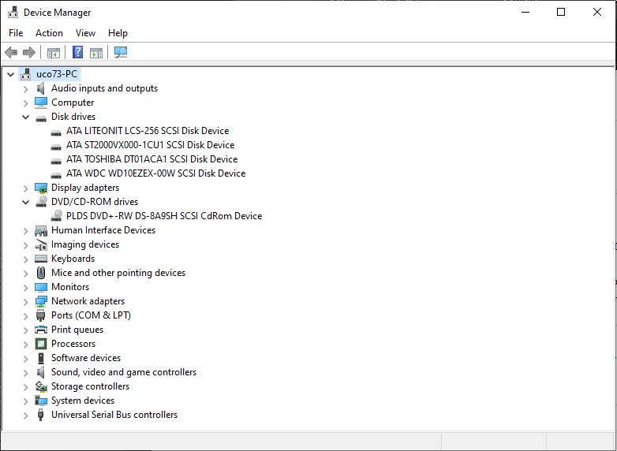Click the Back arrow toolbar button
This screenshot has height=451, width=617.
(x=11, y=53)
